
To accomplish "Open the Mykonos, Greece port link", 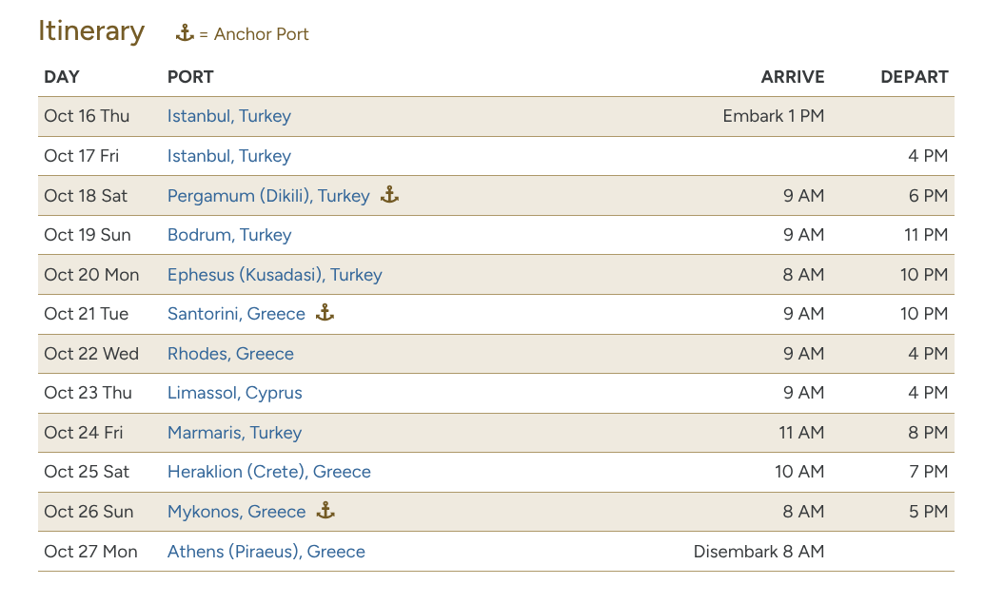I will (237, 512).
